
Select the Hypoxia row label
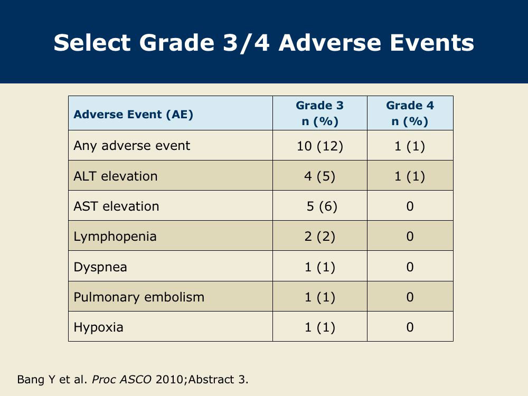[x=98, y=327]
